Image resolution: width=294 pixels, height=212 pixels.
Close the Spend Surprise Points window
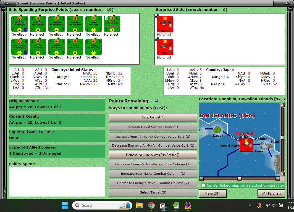[x=287, y=3]
